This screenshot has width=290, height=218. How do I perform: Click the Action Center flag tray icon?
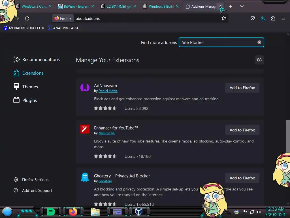[x=245, y=212]
